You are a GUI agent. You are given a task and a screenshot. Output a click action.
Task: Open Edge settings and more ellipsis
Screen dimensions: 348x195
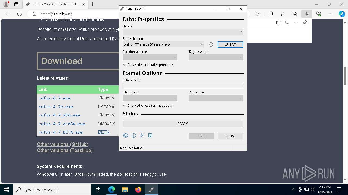[331, 14]
